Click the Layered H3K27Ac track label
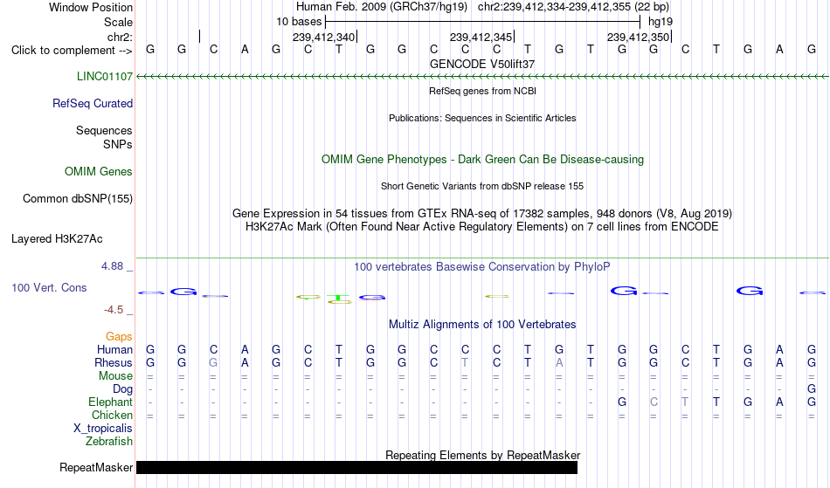 [57, 239]
